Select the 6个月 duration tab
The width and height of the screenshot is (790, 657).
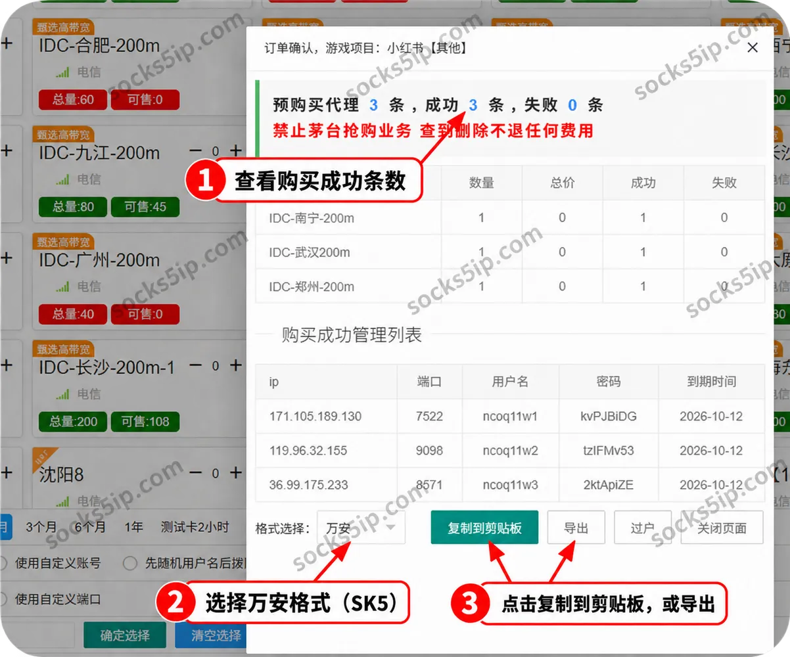click(x=90, y=527)
